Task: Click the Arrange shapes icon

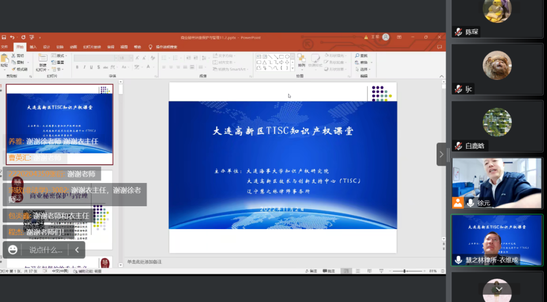Action: pyautogui.click(x=301, y=61)
